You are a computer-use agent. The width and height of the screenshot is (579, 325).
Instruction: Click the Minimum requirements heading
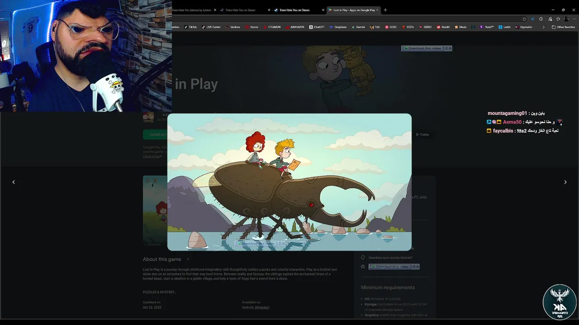click(388, 288)
